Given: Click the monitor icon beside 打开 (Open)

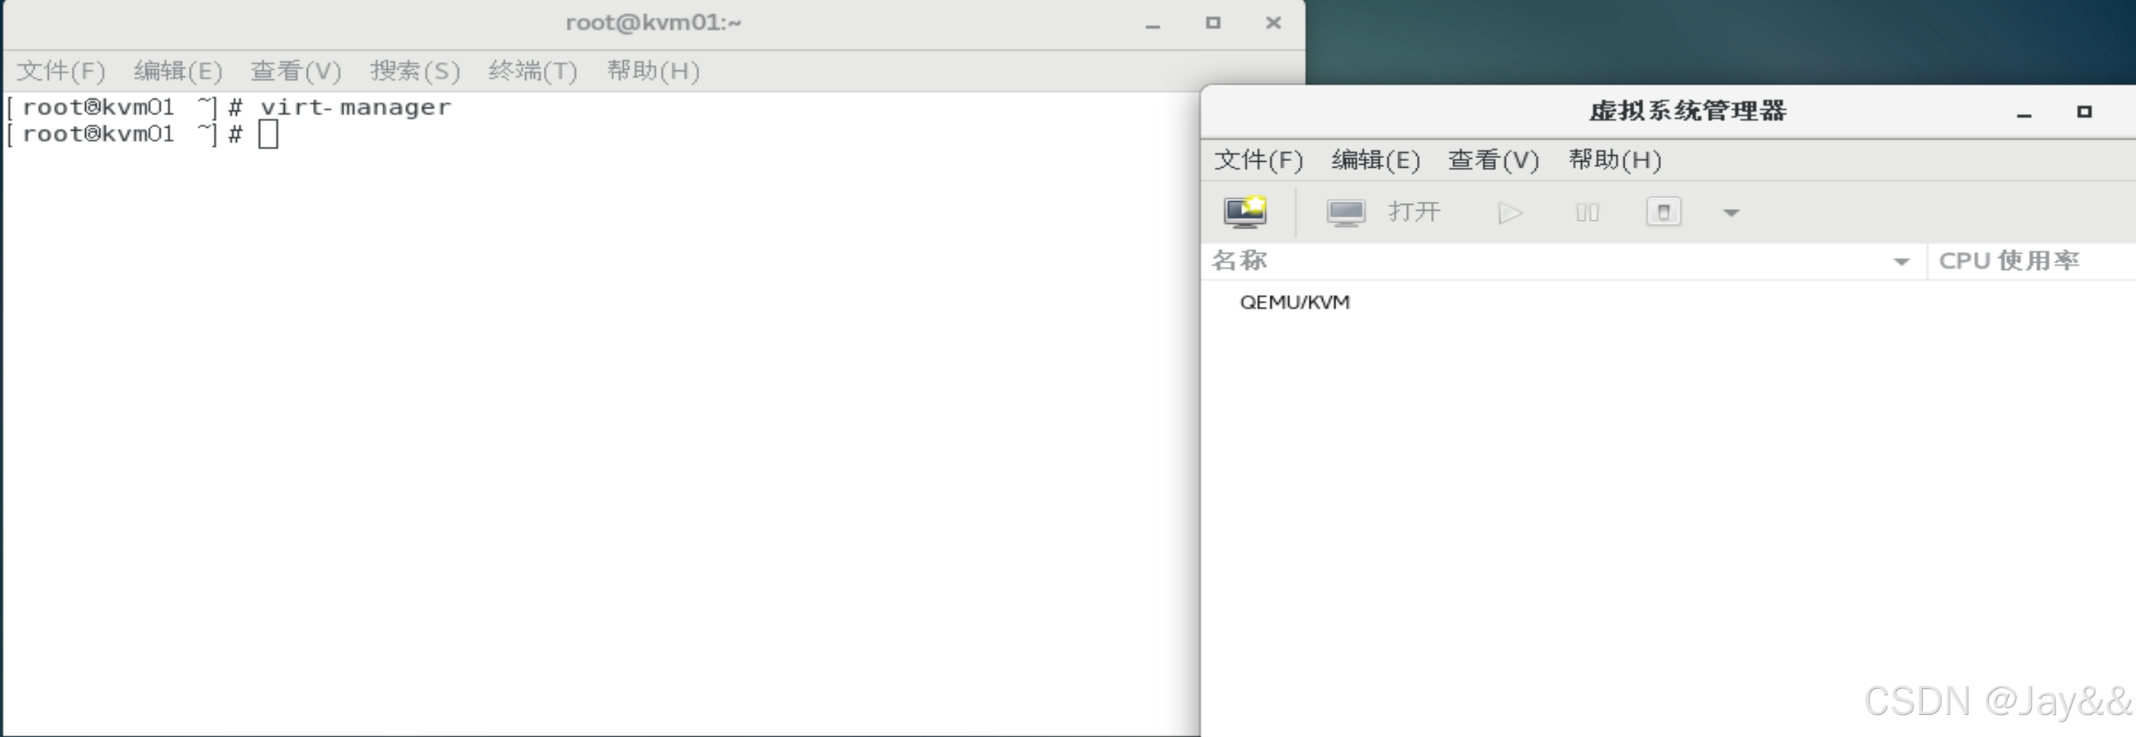Looking at the screenshot, I should 1346,213.
